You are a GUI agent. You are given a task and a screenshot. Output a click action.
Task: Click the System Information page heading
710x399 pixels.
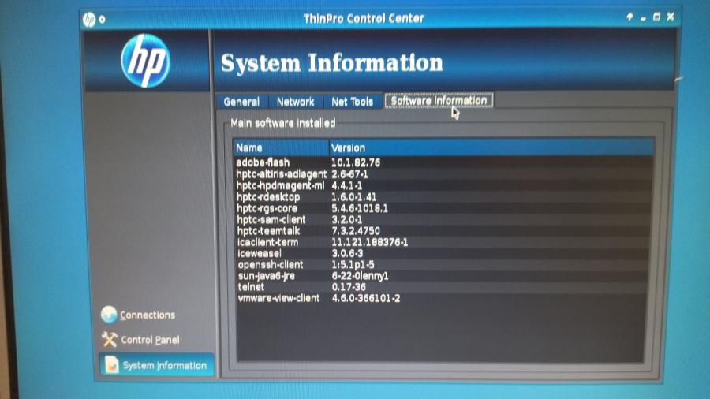tap(332, 63)
